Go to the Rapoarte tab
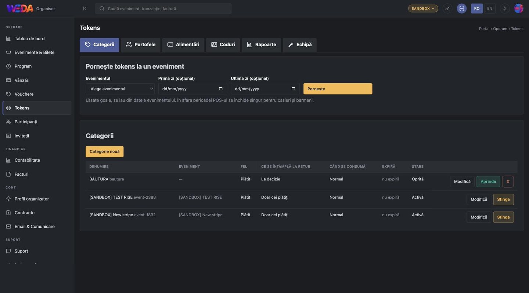The width and height of the screenshot is (529, 293). coord(261,45)
